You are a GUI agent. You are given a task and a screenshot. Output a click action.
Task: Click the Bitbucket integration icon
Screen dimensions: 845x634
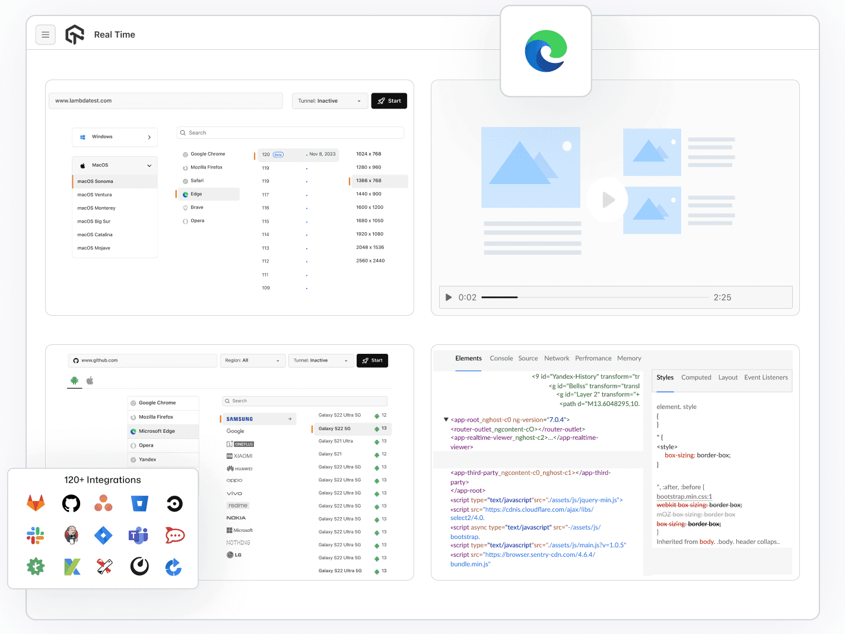coord(139,503)
